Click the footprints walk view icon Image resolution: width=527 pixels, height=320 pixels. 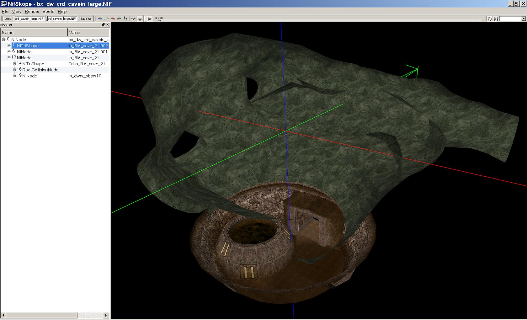coord(125,19)
